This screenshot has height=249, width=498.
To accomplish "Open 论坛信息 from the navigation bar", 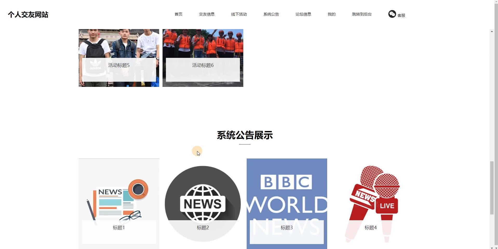I will (303, 14).
